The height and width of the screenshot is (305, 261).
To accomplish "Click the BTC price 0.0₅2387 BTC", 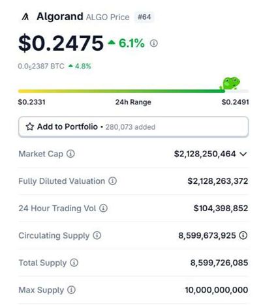I will [x=41, y=66].
